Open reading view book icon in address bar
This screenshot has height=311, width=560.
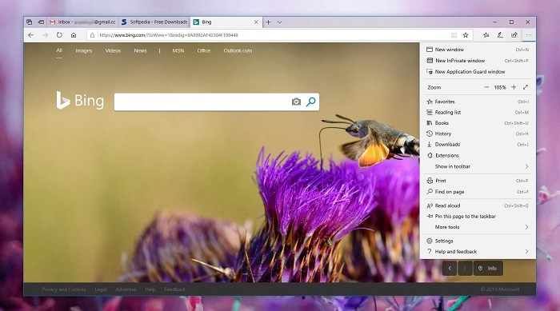454,35
